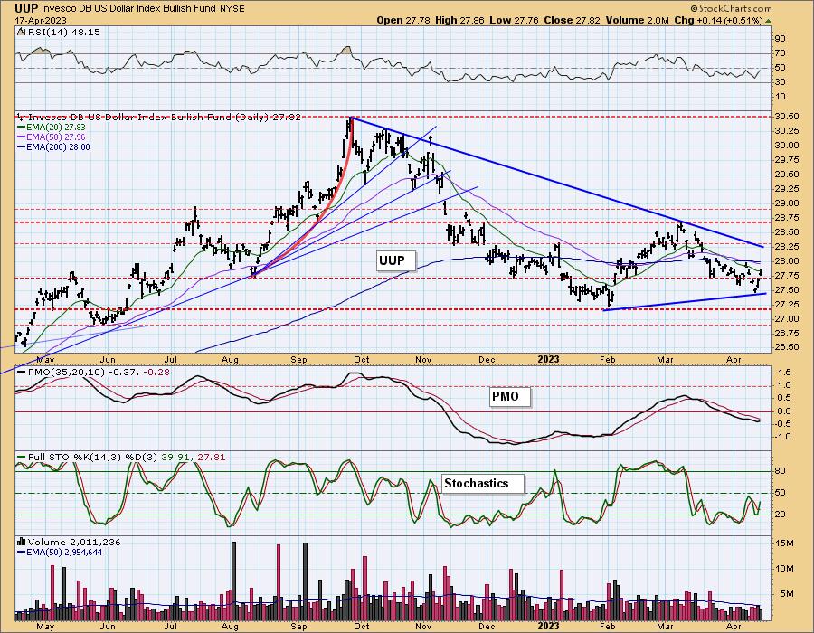Click the -1.0 level on the PMO axis
This screenshot has width=814, height=633.
[x=783, y=437]
